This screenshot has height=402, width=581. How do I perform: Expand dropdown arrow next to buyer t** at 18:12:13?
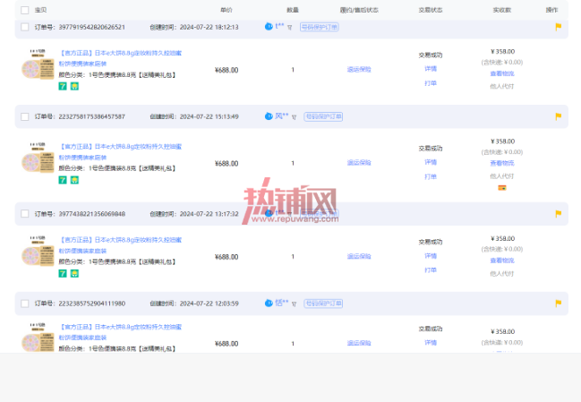coord(290,28)
